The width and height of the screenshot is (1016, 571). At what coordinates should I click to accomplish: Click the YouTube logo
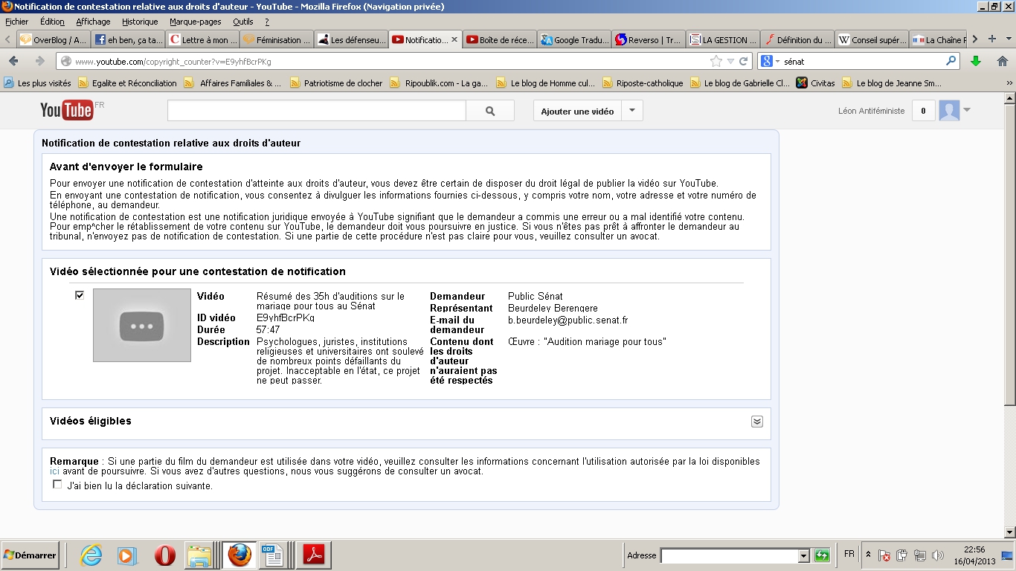point(67,111)
